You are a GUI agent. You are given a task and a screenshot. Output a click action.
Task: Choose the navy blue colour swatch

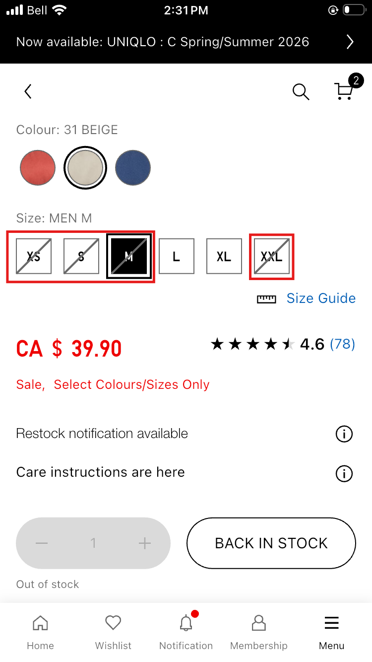133,168
